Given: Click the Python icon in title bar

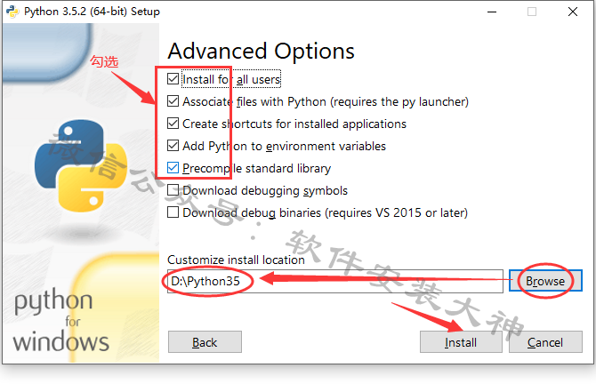Looking at the screenshot, I should pyautogui.click(x=12, y=12).
